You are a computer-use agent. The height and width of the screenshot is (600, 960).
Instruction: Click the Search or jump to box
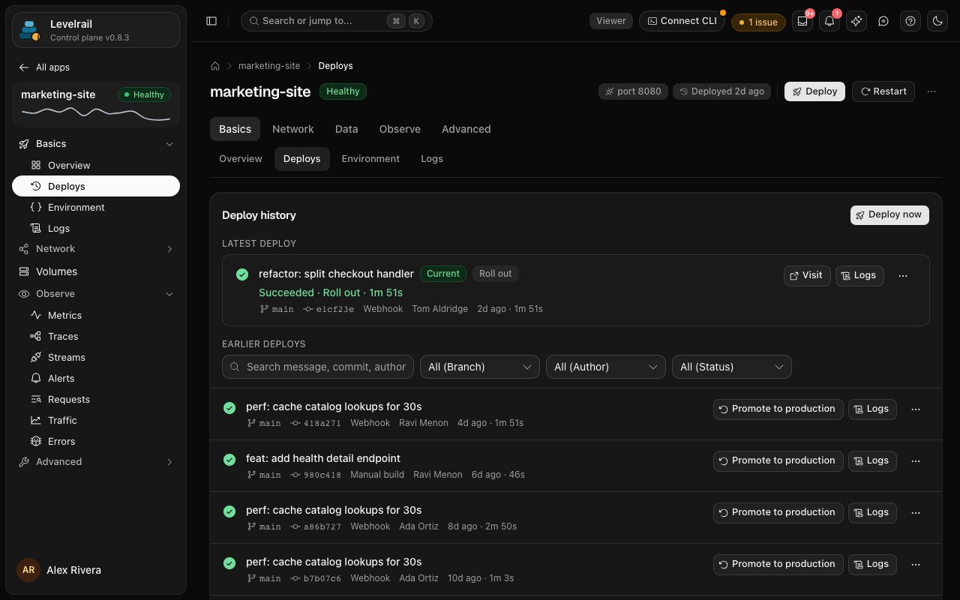point(337,21)
